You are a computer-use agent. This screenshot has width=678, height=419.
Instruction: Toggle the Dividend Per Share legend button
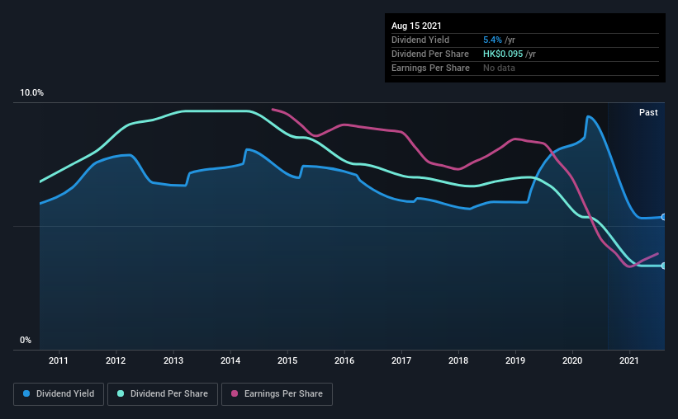(163, 394)
